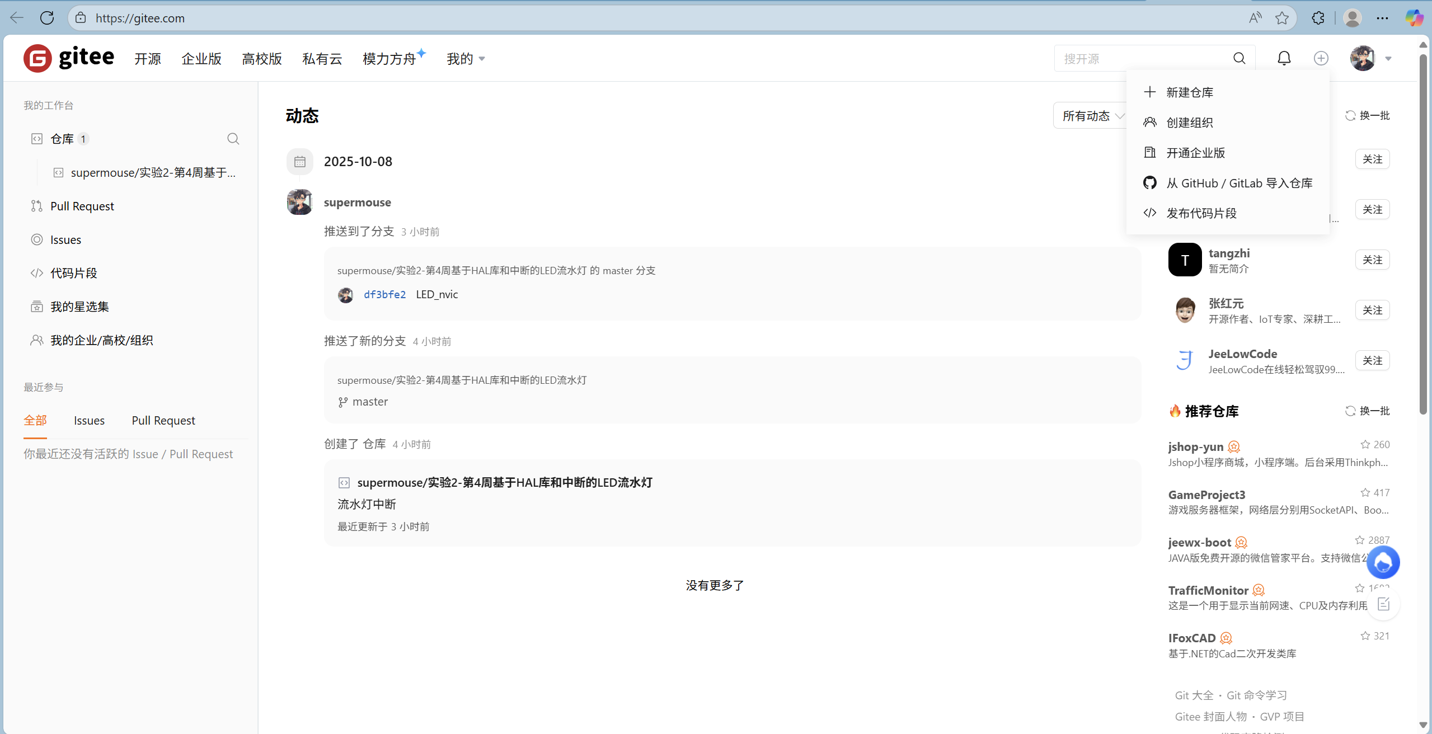
Task: Search repositories with sidebar magnifier icon
Action: pos(233,139)
